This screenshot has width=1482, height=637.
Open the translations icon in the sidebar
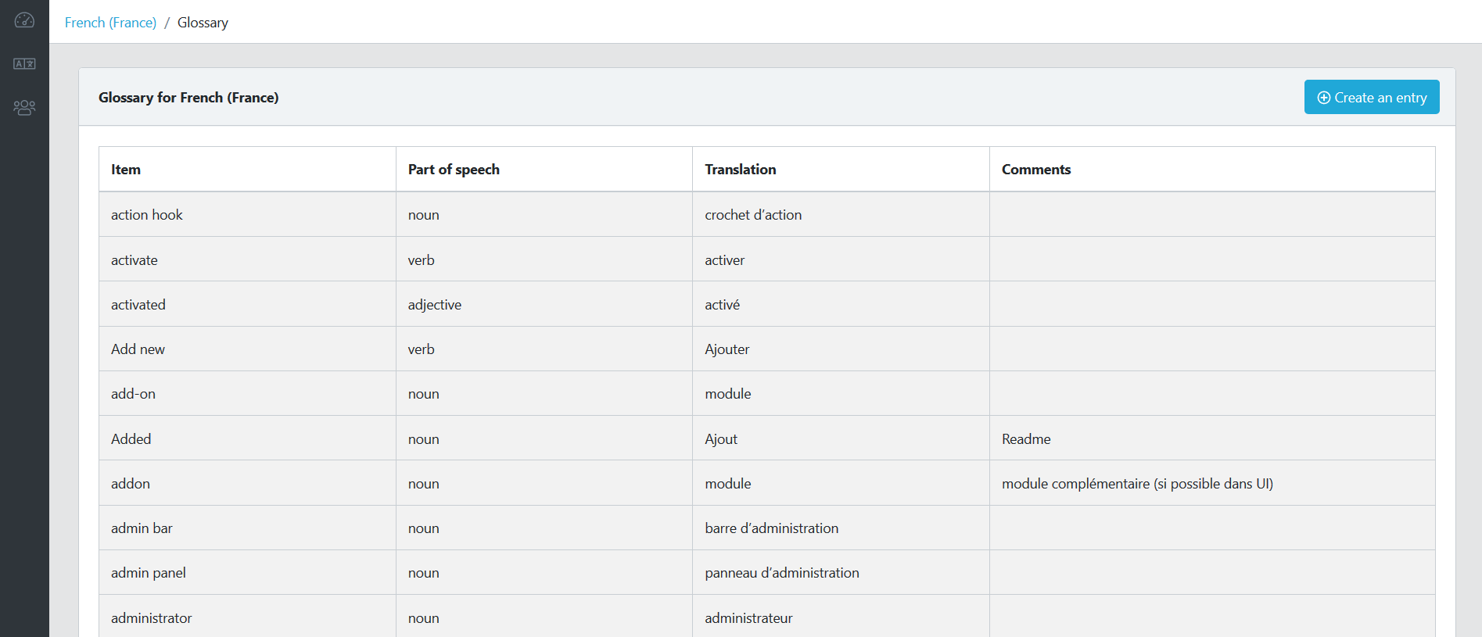(x=24, y=63)
